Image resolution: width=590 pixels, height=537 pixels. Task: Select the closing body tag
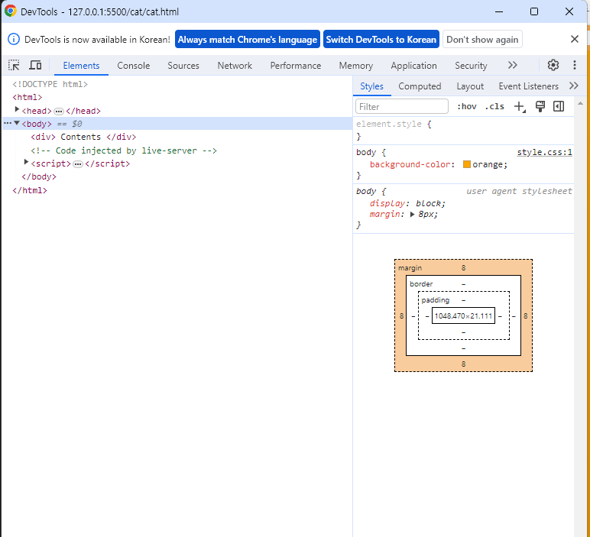[x=39, y=176]
